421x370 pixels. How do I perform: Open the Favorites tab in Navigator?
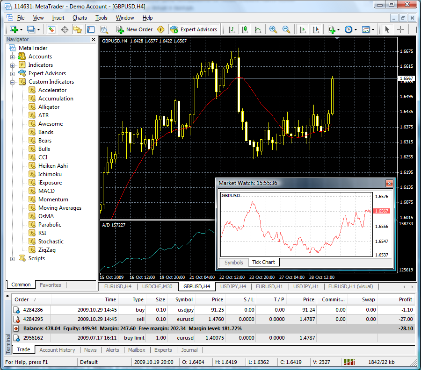[x=50, y=285]
